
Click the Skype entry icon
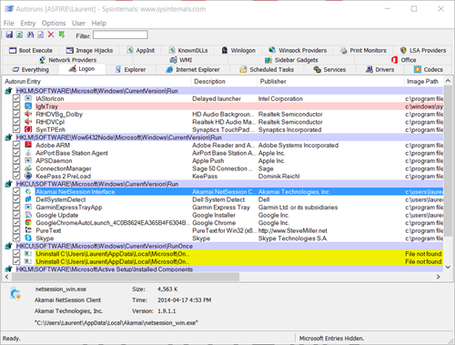coord(28,238)
